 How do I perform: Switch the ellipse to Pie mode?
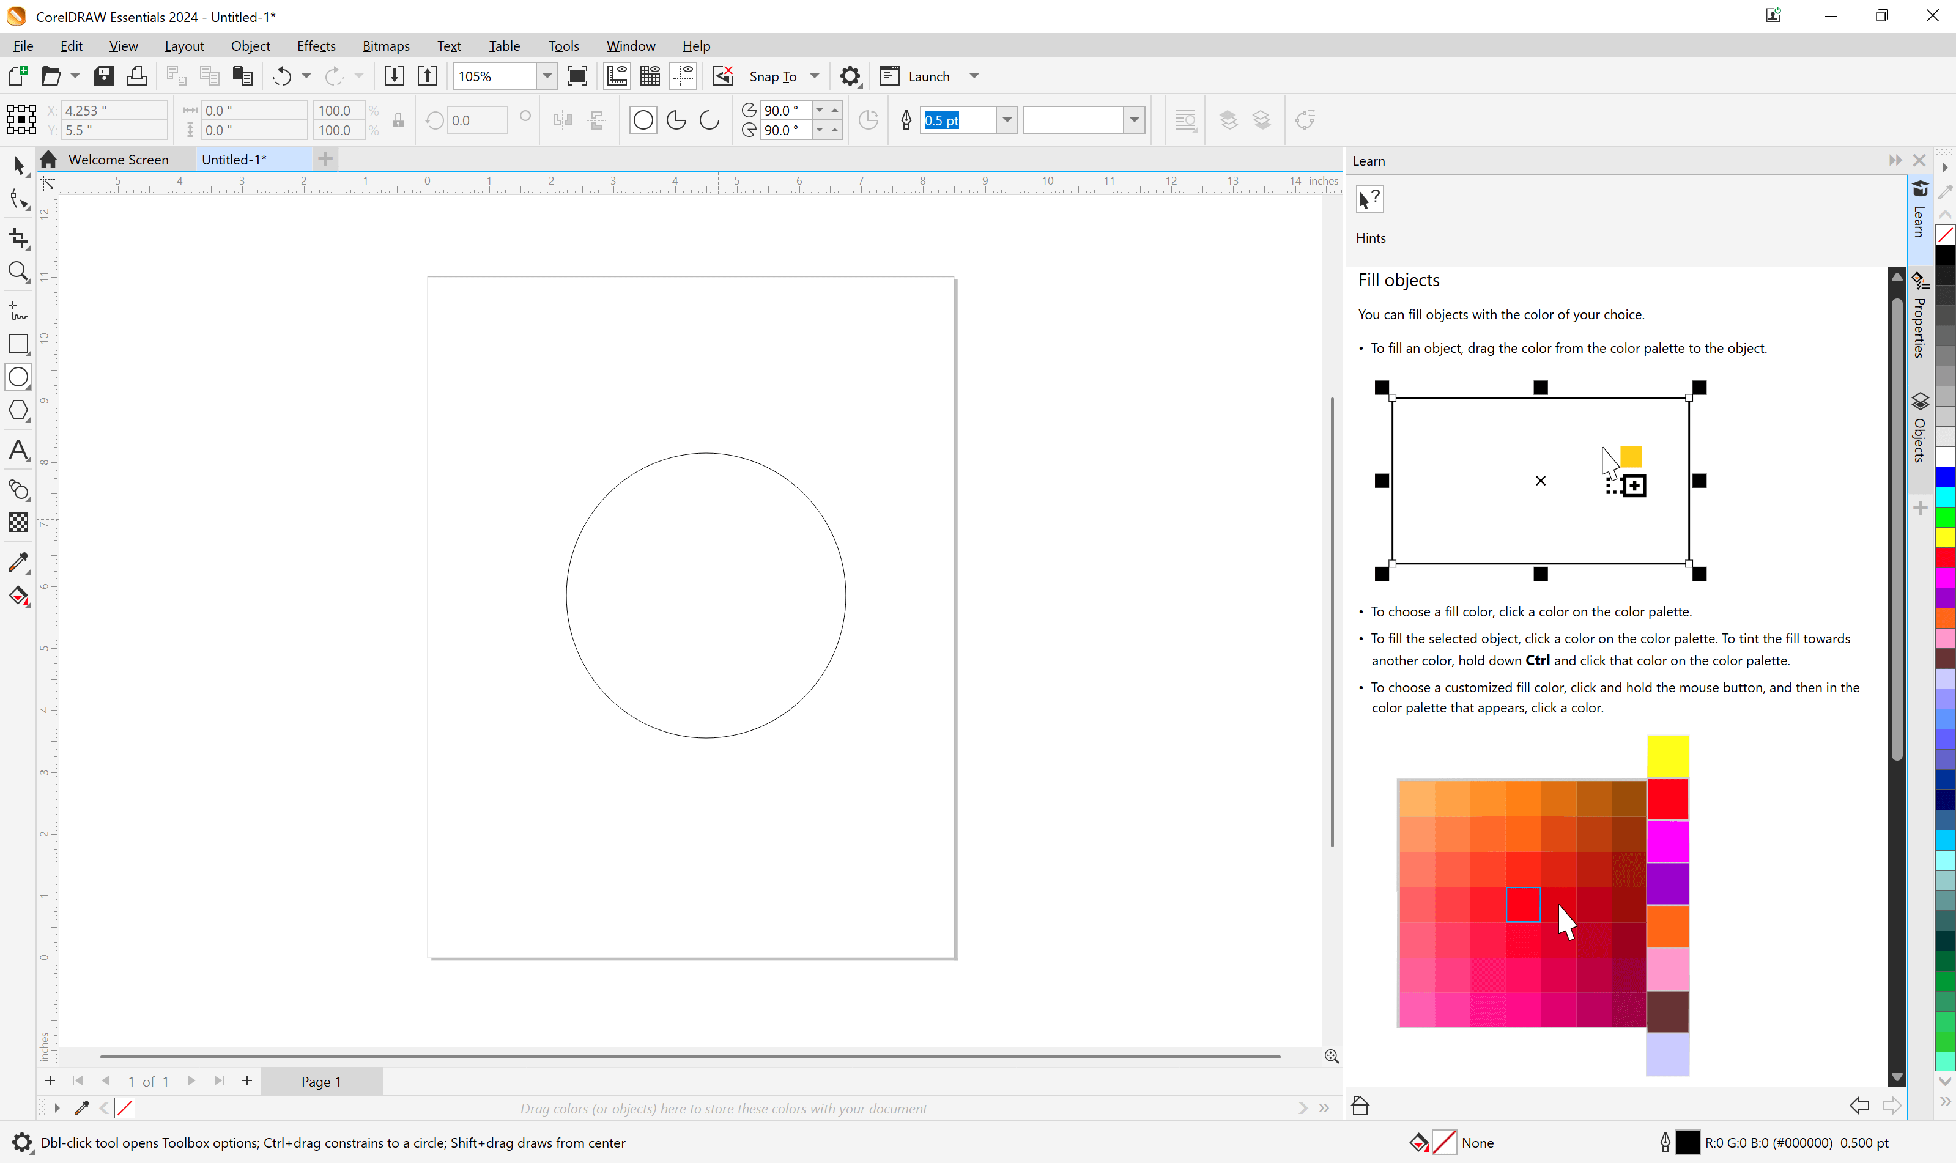pos(675,119)
